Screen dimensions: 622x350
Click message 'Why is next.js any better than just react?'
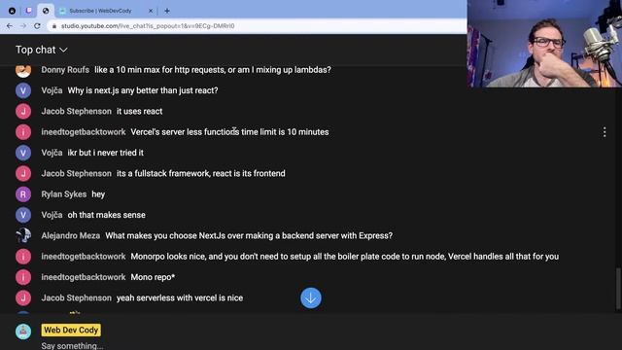(143, 90)
